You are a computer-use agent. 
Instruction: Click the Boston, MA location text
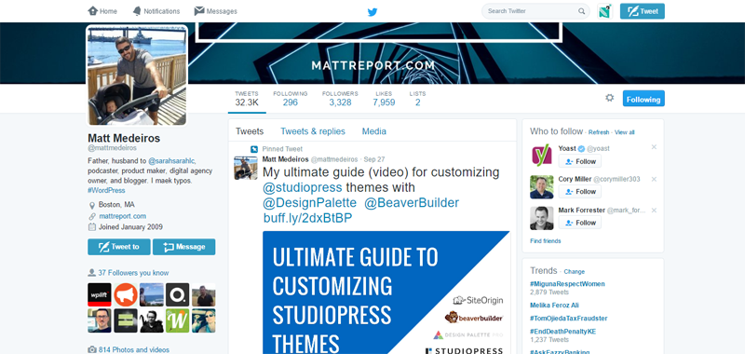pos(116,205)
